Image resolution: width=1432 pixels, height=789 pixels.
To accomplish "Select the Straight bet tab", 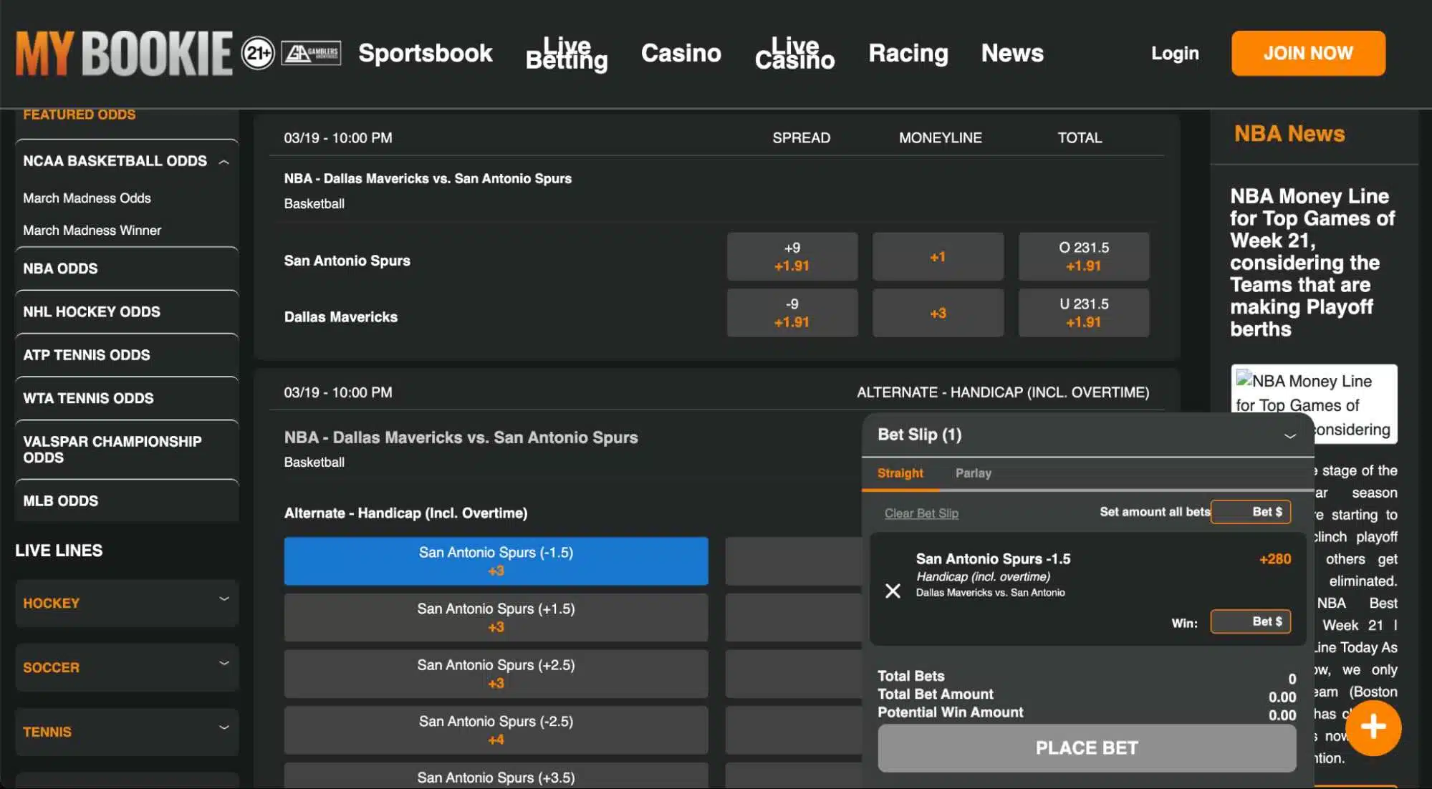I will pyautogui.click(x=899, y=473).
